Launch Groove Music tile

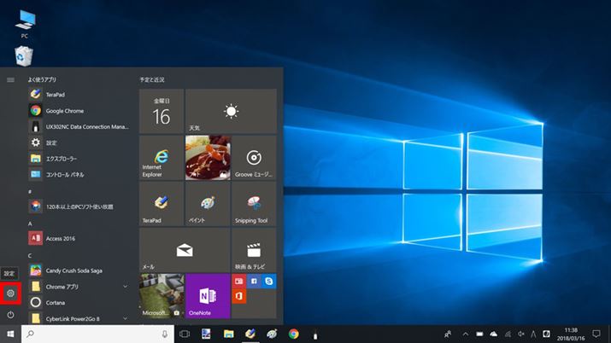pos(253,157)
